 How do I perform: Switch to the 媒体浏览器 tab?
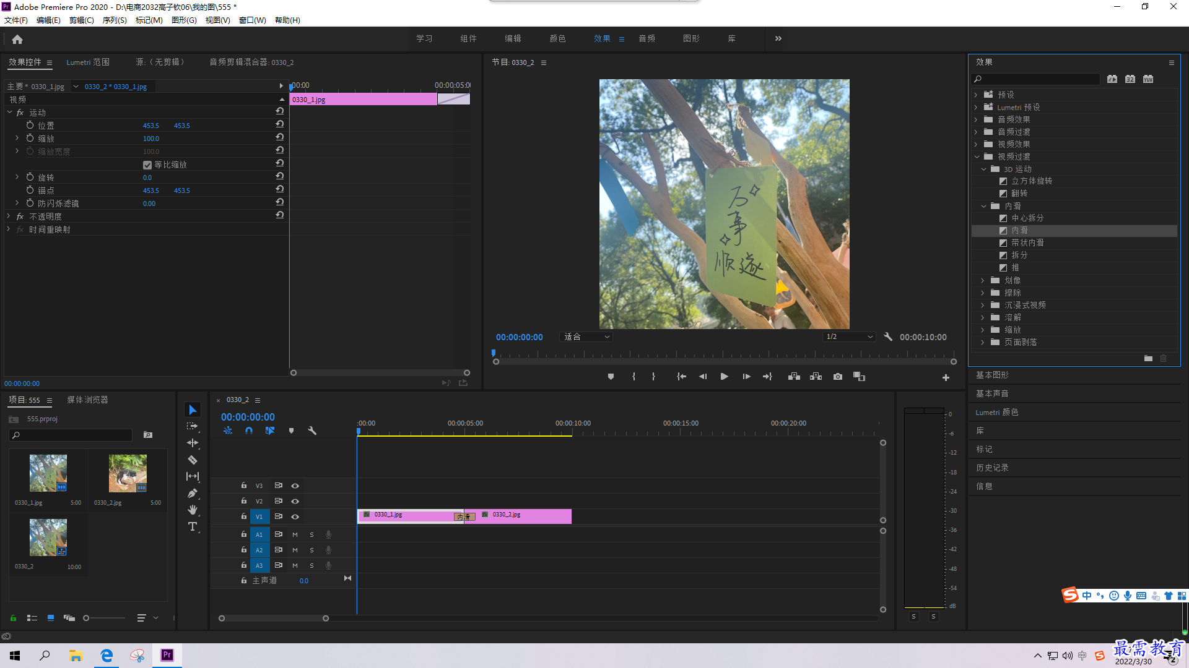87,400
